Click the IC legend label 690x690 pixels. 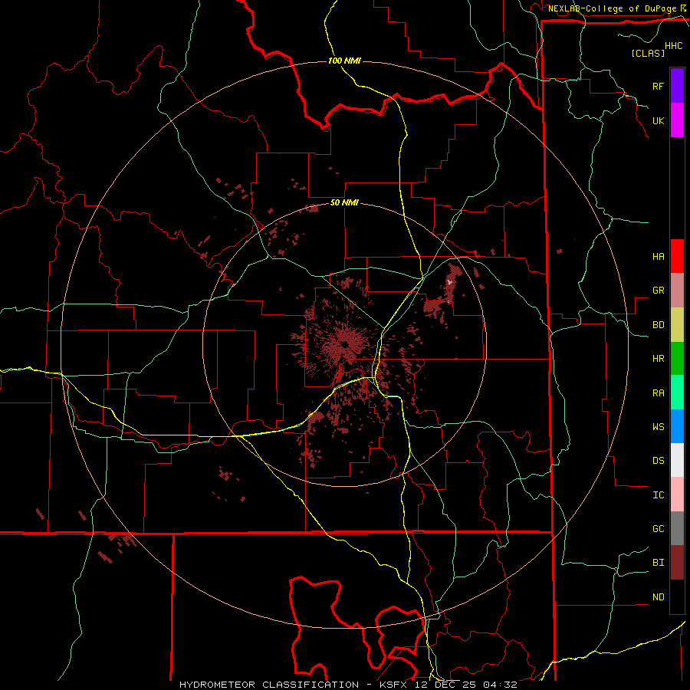click(658, 495)
